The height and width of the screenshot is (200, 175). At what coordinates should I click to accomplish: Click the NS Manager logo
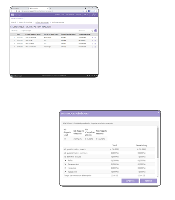pyautogui.click(x=16, y=15)
